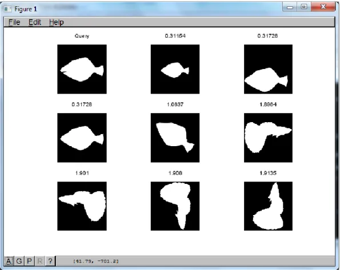Open the Edit menu
Viewport: 340px width, 270px height.
pyautogui.click(x=35, y=22)
